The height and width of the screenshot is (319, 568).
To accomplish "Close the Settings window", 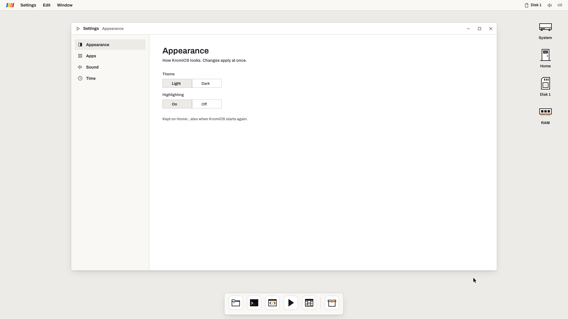I will coord(491,29).
